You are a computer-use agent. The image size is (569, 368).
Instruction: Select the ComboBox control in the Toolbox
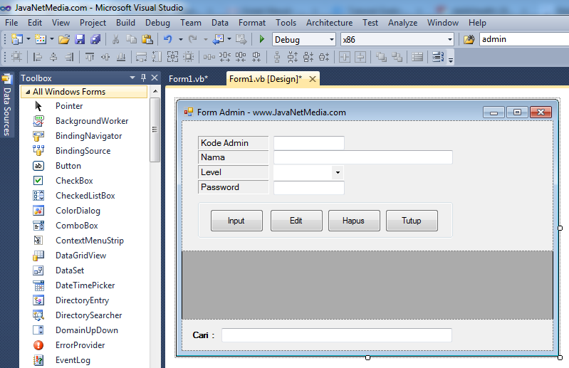pyautogui.click(x=77, y=226)
